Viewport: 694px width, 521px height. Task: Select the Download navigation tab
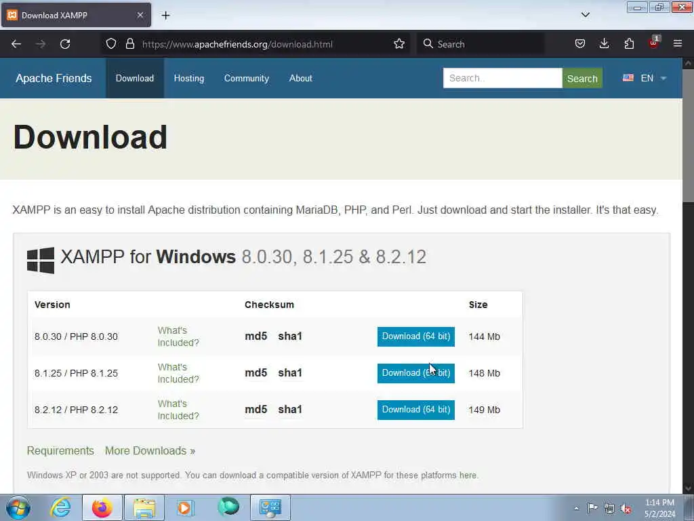[135, 78]
